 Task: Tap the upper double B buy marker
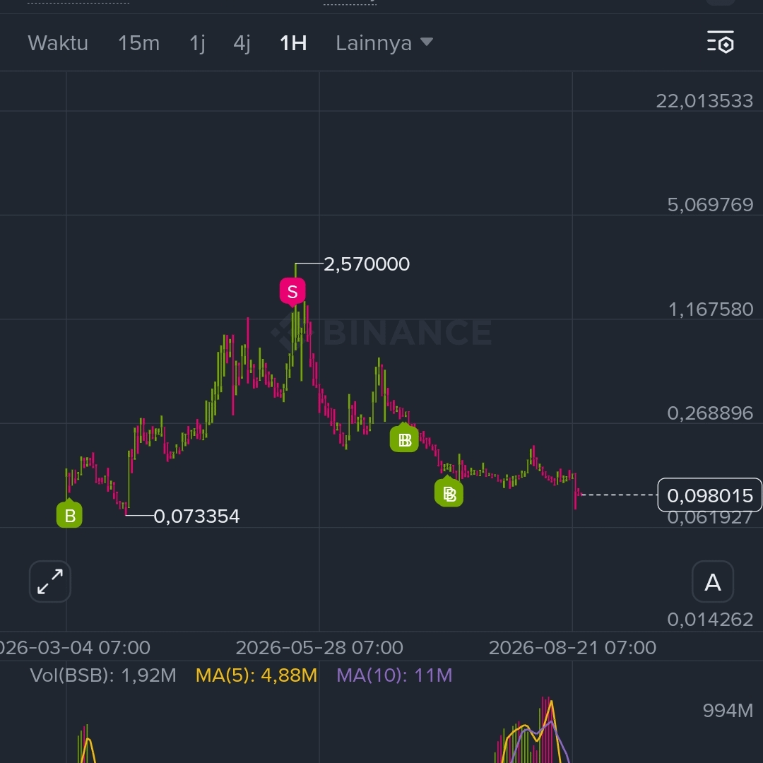click(x=404, y=439)
